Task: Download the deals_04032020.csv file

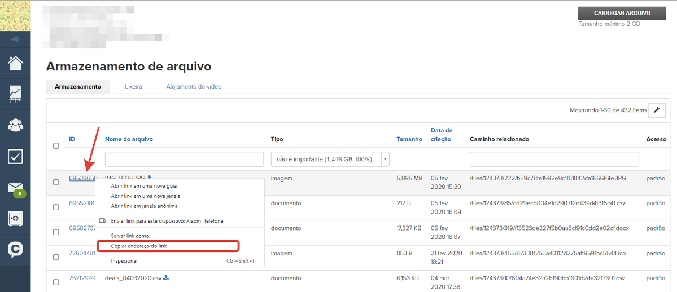Action: 166,278
